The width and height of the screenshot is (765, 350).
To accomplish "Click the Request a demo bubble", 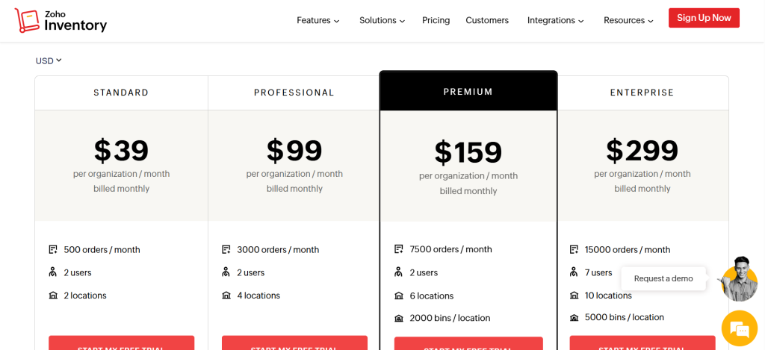I will [663, 278].
